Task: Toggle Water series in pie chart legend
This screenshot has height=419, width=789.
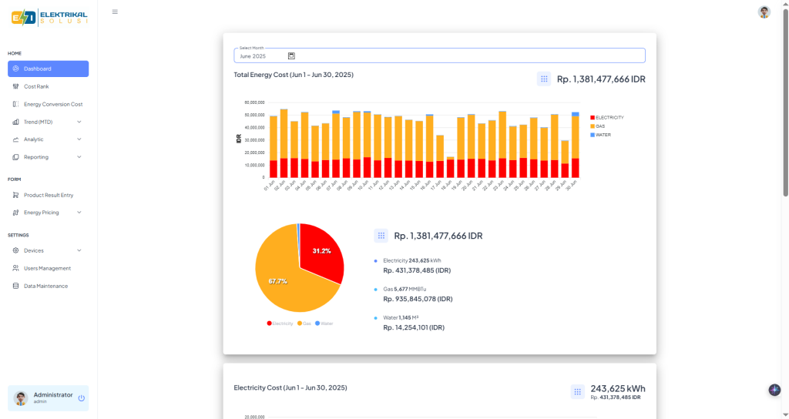Action: pyautogui.click(x=324, y=323)
